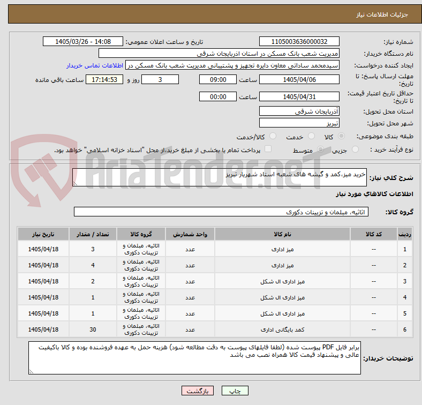This screenshot has height=405, width=422.
Task: Click the general need description textarea
Action: click(220, 177)
